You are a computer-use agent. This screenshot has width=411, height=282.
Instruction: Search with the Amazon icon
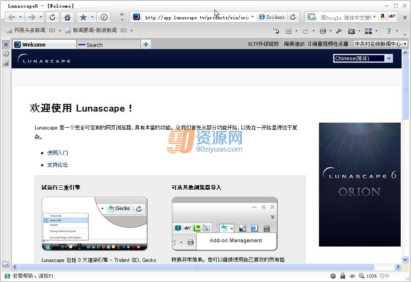tap(383, 17)
